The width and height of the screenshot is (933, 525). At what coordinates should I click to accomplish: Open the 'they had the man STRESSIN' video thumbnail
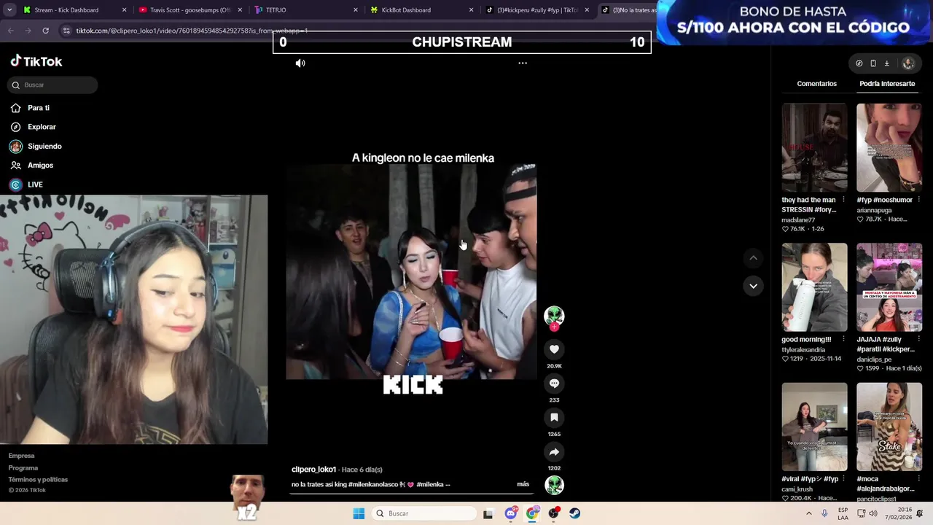pyautogui.click(x=814, y=147)
